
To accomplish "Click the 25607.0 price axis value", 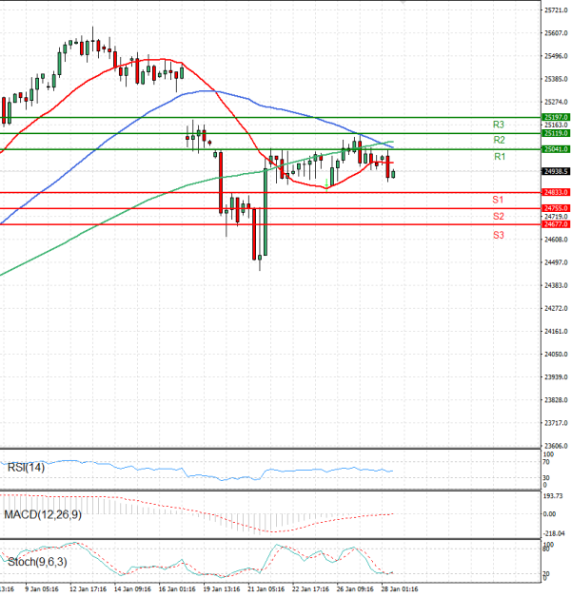I will pyautogui.click(x=556, y=33).
